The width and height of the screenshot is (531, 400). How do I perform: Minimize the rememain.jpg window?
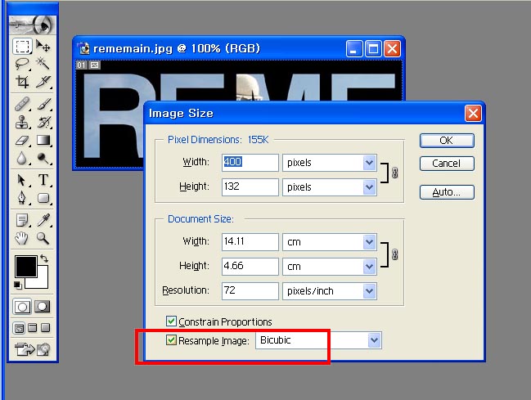click(354, 49)
